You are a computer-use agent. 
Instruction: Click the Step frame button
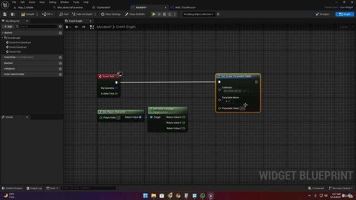159,14
